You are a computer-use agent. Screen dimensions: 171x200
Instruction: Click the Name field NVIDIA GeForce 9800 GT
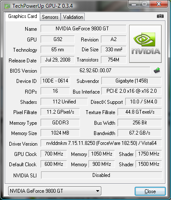(83, 29)
